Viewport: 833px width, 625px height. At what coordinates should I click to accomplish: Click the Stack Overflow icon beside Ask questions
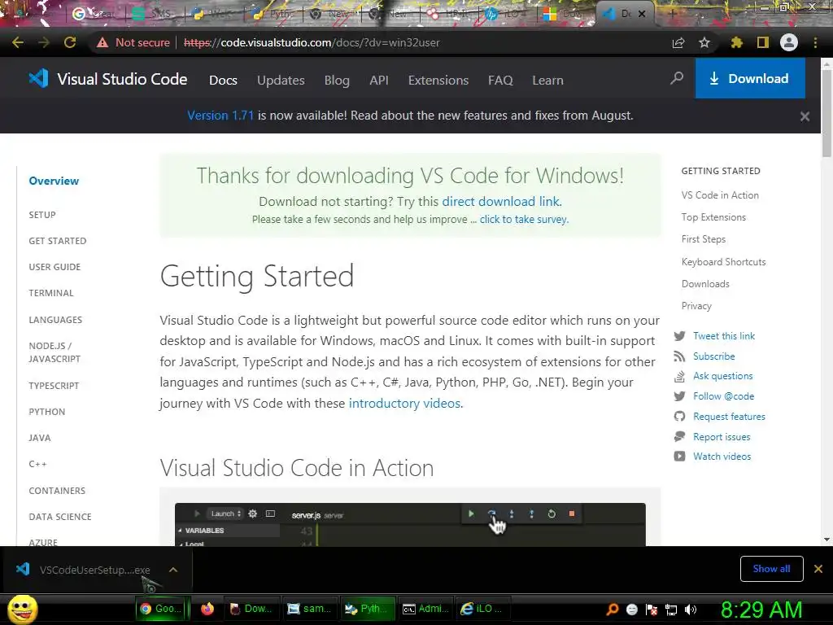tap(679, 376)
